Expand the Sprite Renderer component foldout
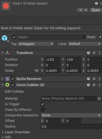Screen dimensions: 102x139 point(3,79)
